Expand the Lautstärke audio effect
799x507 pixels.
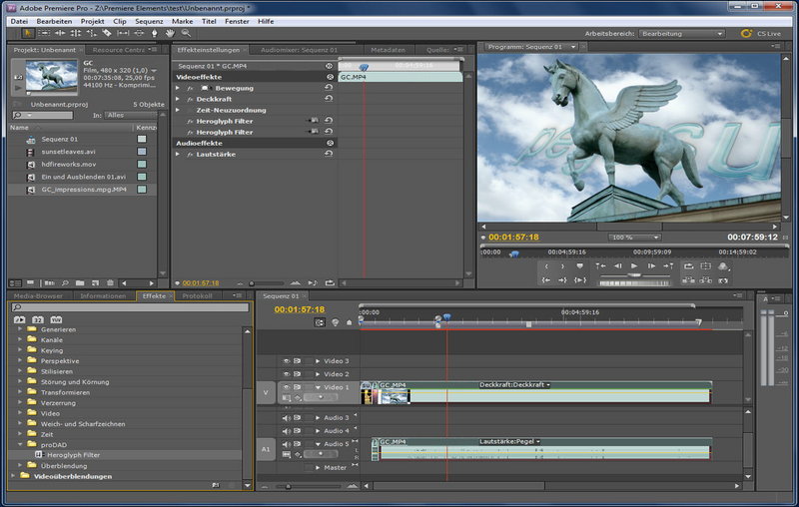coord(178,155)
